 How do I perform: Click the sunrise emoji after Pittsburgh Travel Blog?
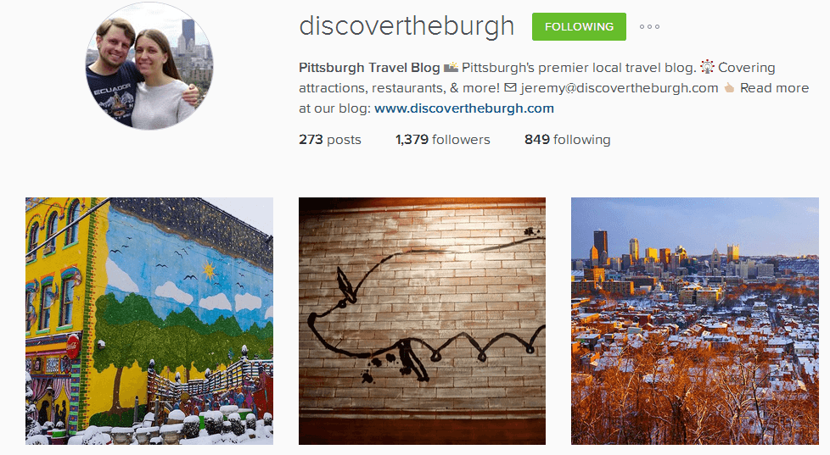451,67
